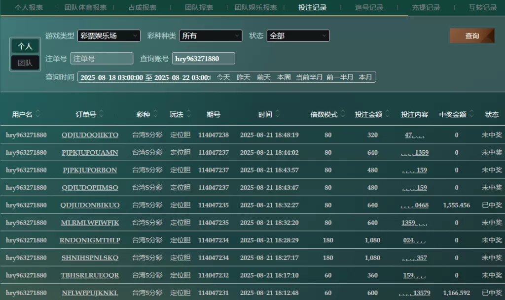Viewport: 505px width, 300px height.
Task: Switch to 团队报表 tab
Action: click(199, 7)
